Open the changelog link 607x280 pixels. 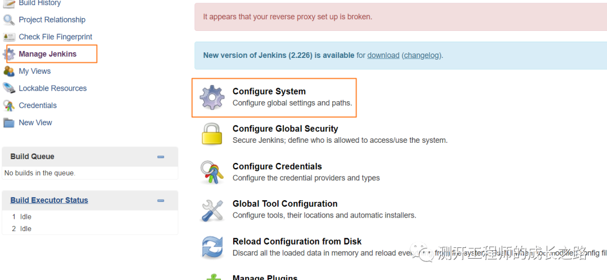point(422,55)
